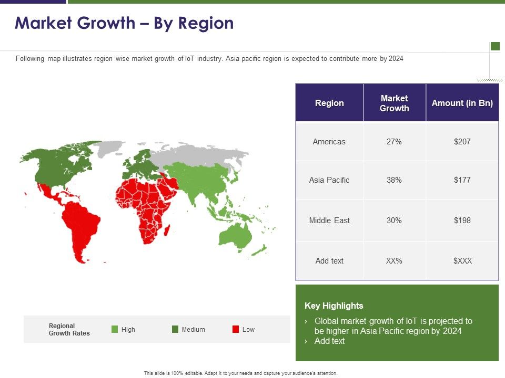Click the '30%' market growth cell

(394, 220)
